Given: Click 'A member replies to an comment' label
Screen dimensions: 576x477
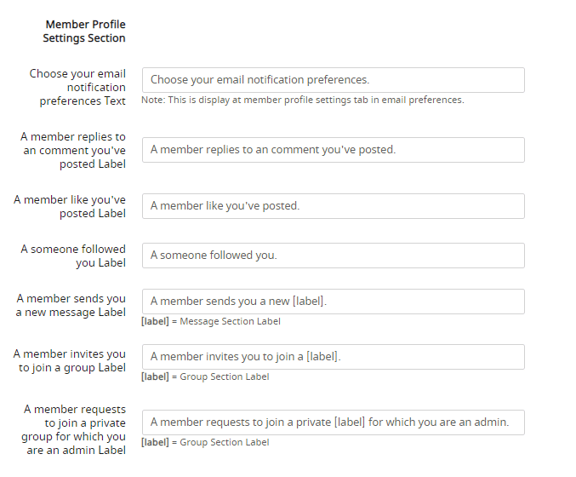Looking at the screenshot, I should coord(73,150).
